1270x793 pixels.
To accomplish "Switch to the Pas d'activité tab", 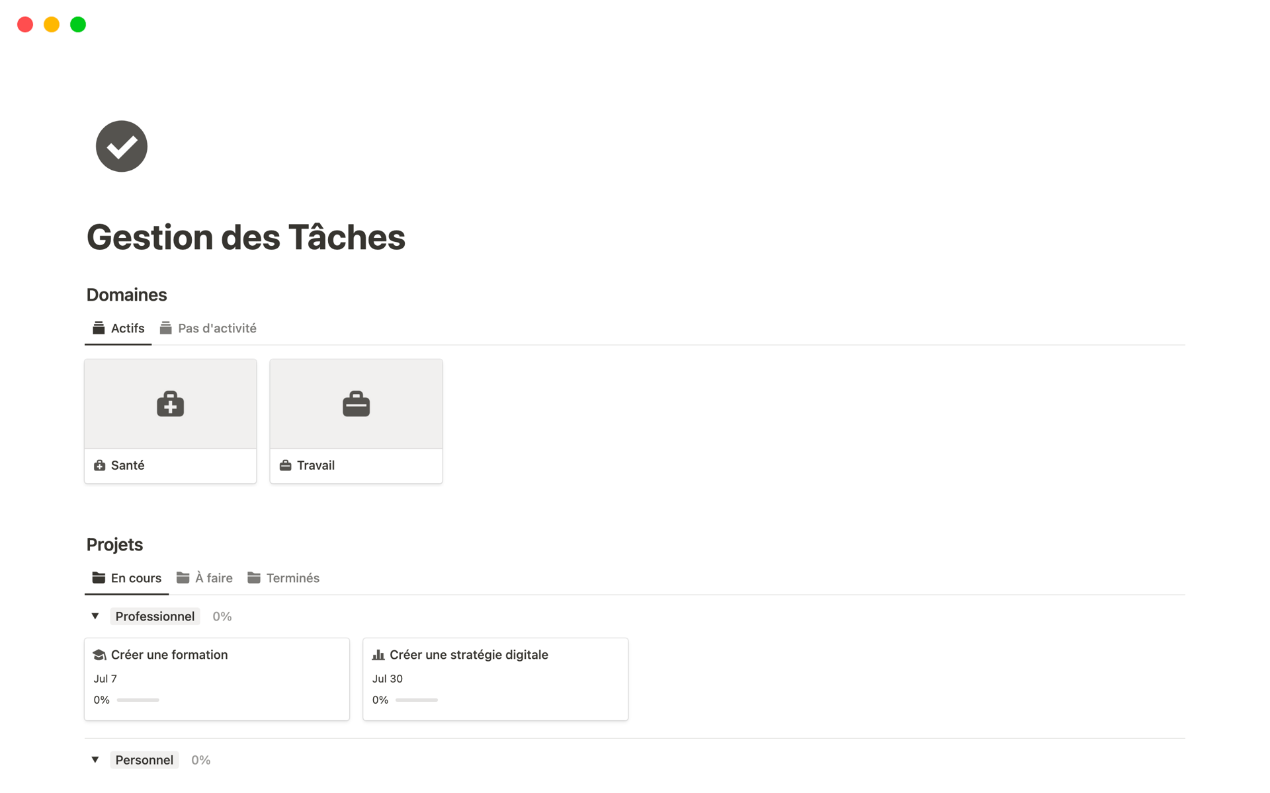I will pos(208,328).
